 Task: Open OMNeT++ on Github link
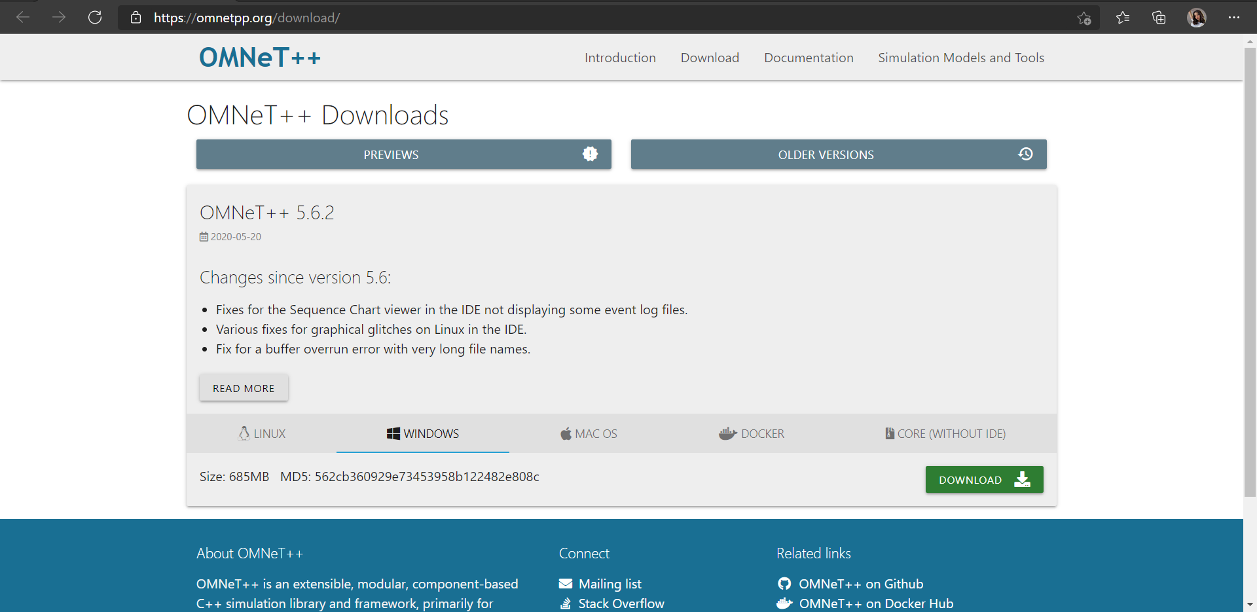pos(861,584)
